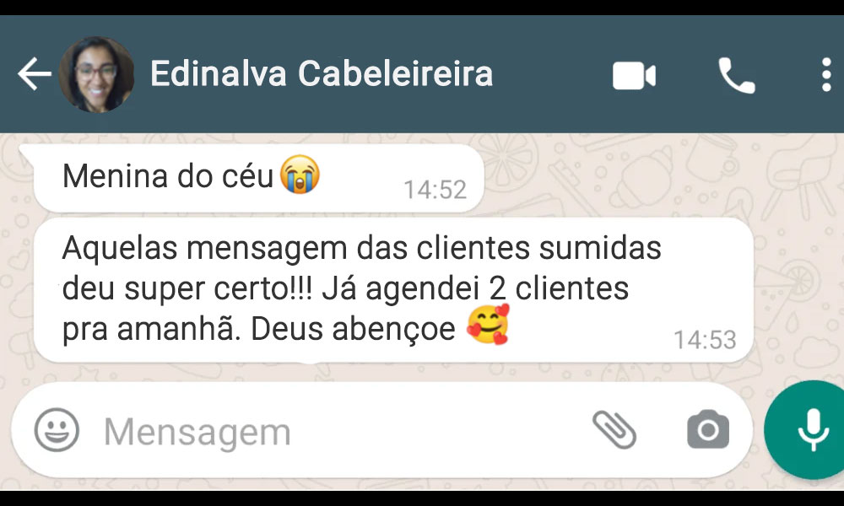Attach a file with the paperclip icon

coord(614,429)
